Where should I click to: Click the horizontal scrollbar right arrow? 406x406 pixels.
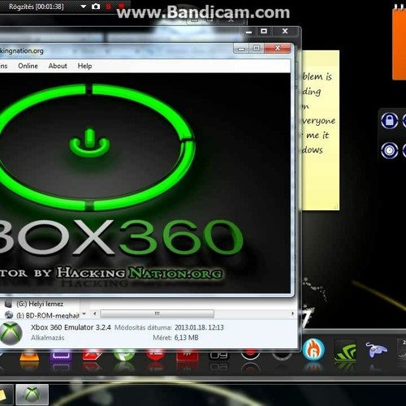[x=292, y=313]
